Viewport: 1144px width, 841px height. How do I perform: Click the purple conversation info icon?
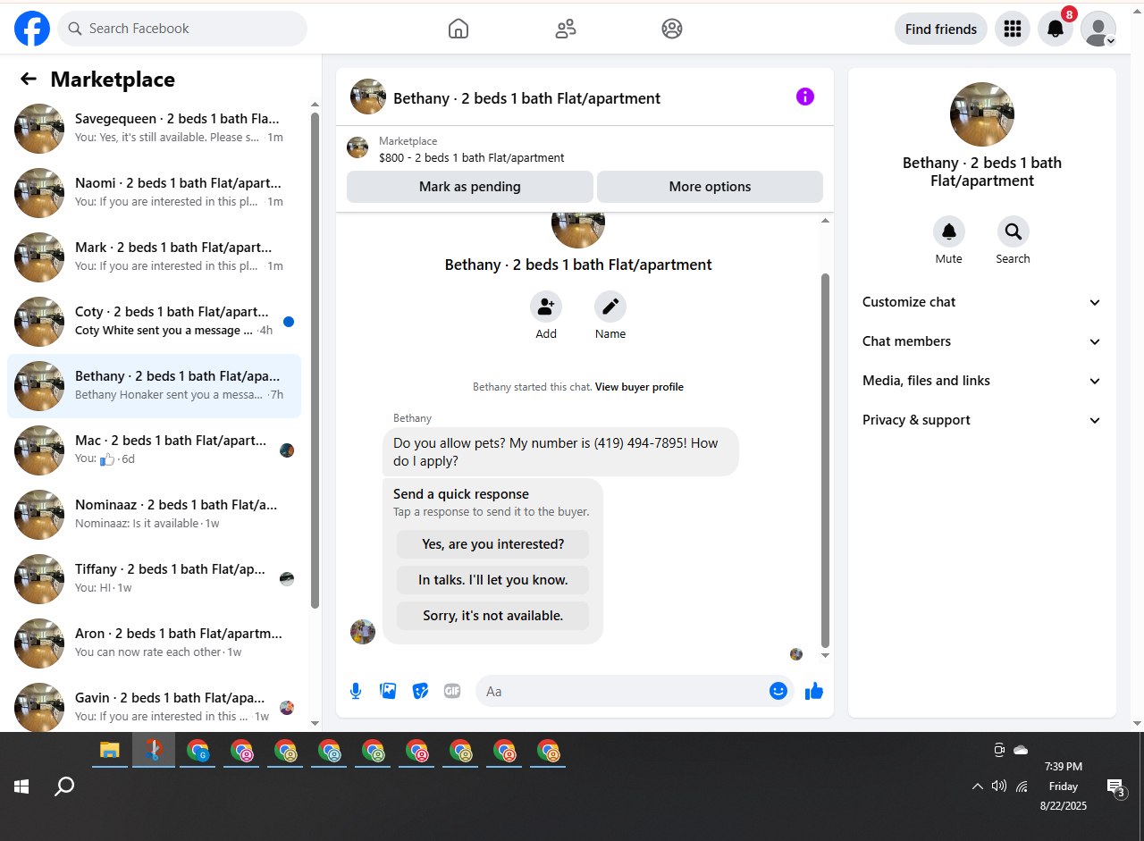805,97
